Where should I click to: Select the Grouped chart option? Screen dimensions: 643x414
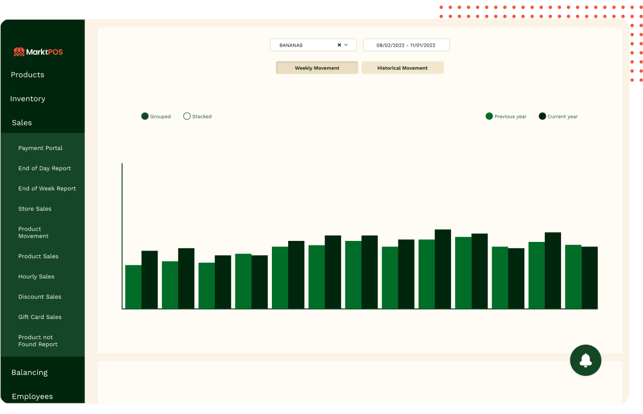click(x=145, y=116)
